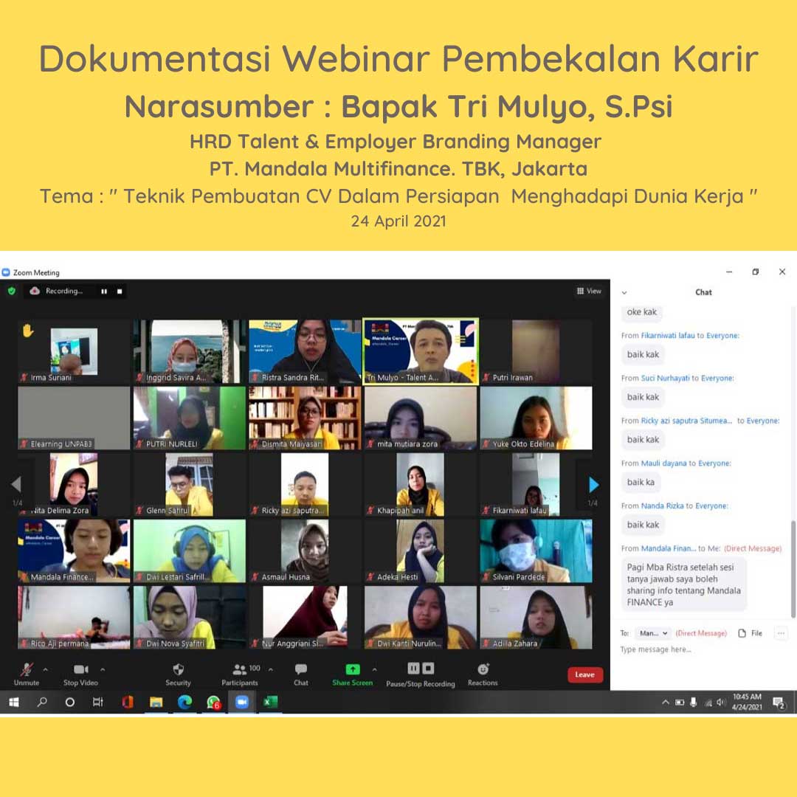Select Silvani Pardede's video tile
The height and width of the screenshot is (797, 797).
(x=536, y=551)
